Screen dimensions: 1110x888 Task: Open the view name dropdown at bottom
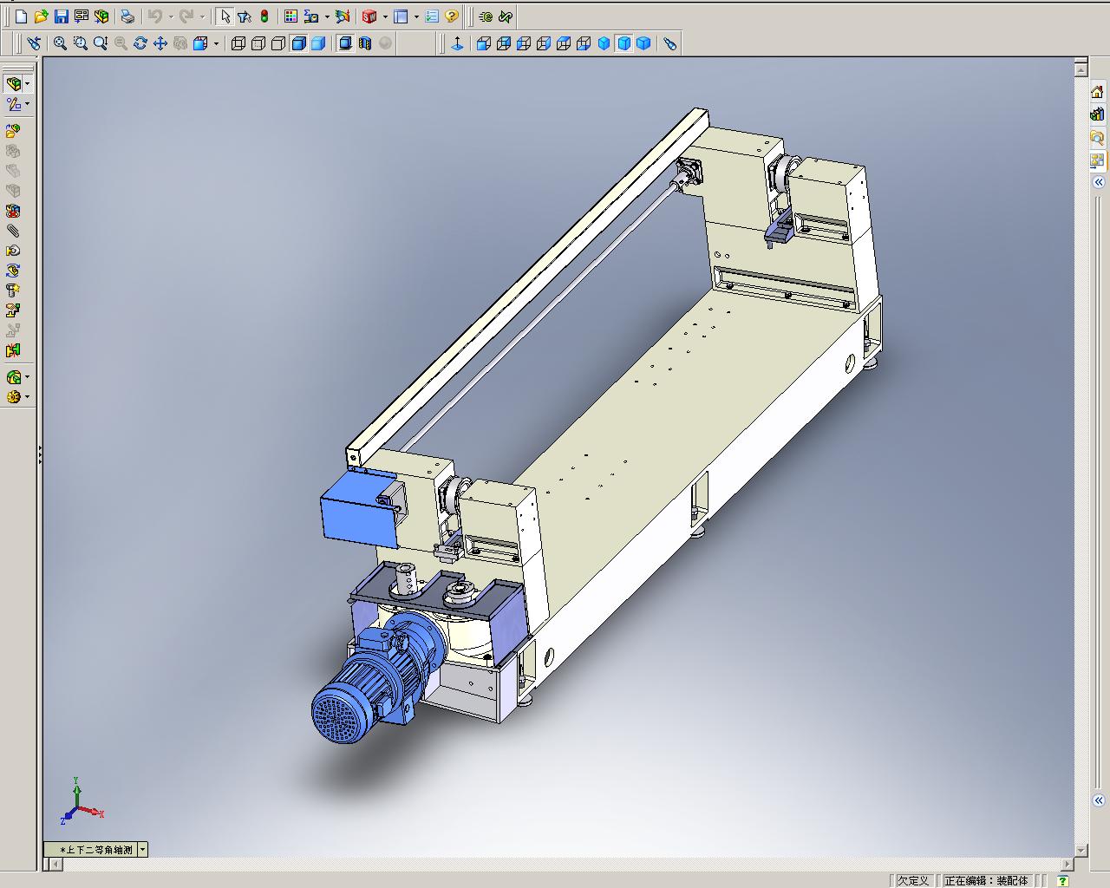[x=142, y=850]
